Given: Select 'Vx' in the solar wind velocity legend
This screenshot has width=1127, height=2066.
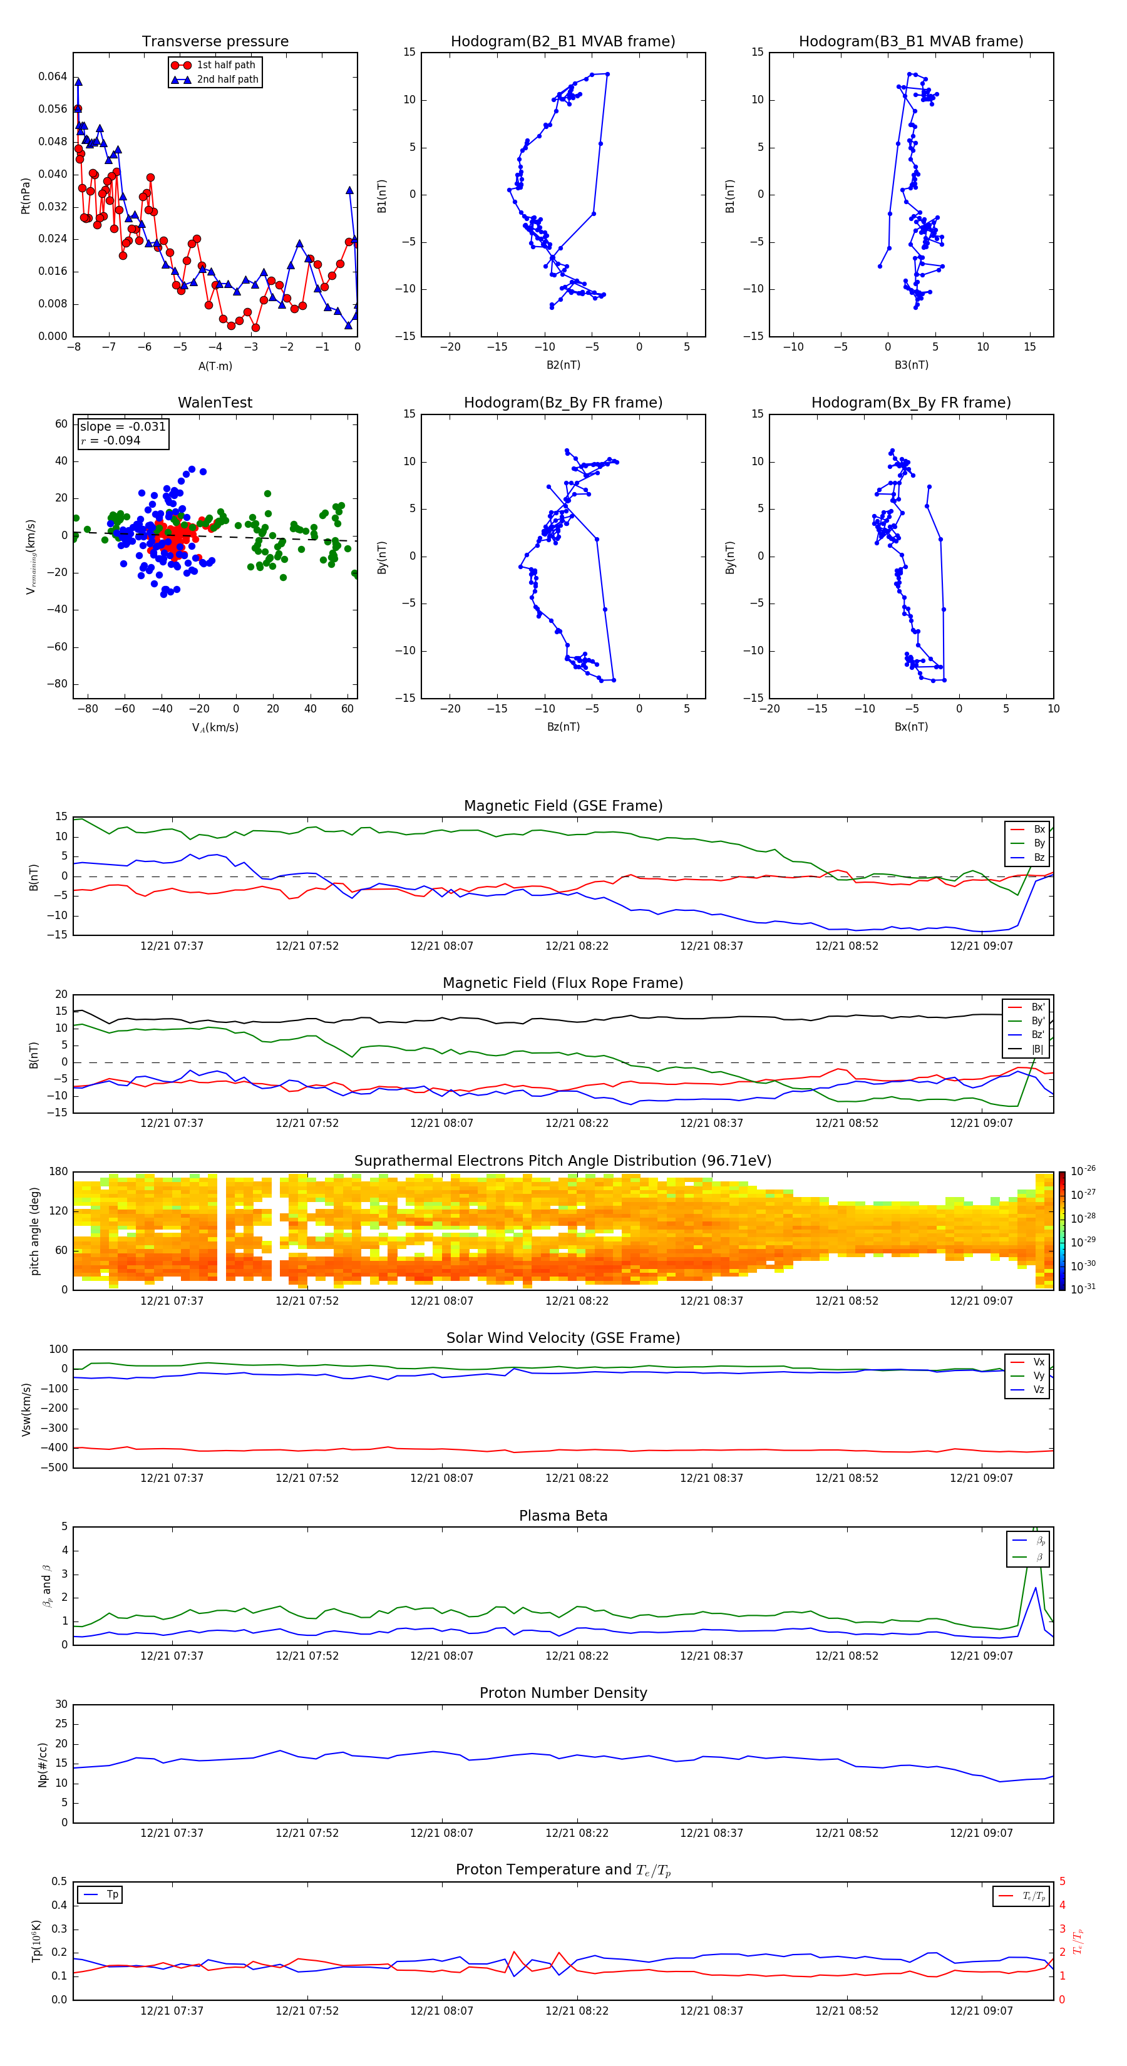Looking at the screenshot, I should click(1028, 1363).
